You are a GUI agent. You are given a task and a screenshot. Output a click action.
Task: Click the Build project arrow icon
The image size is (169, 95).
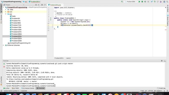tap(122, 2)
